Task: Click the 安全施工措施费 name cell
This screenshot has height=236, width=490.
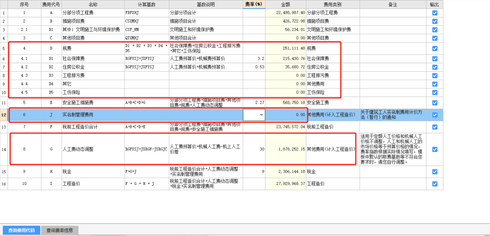Action: [x=93, y=102]
